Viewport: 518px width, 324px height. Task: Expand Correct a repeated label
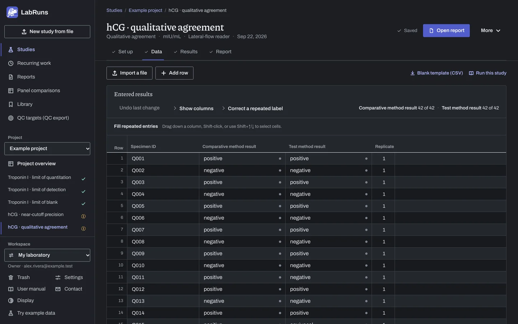point(252,108)
